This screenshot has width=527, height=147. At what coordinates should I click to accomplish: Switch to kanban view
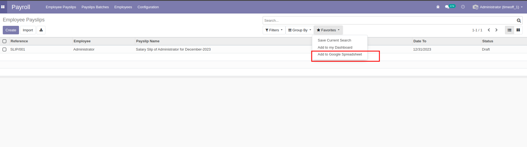point(518,30)
